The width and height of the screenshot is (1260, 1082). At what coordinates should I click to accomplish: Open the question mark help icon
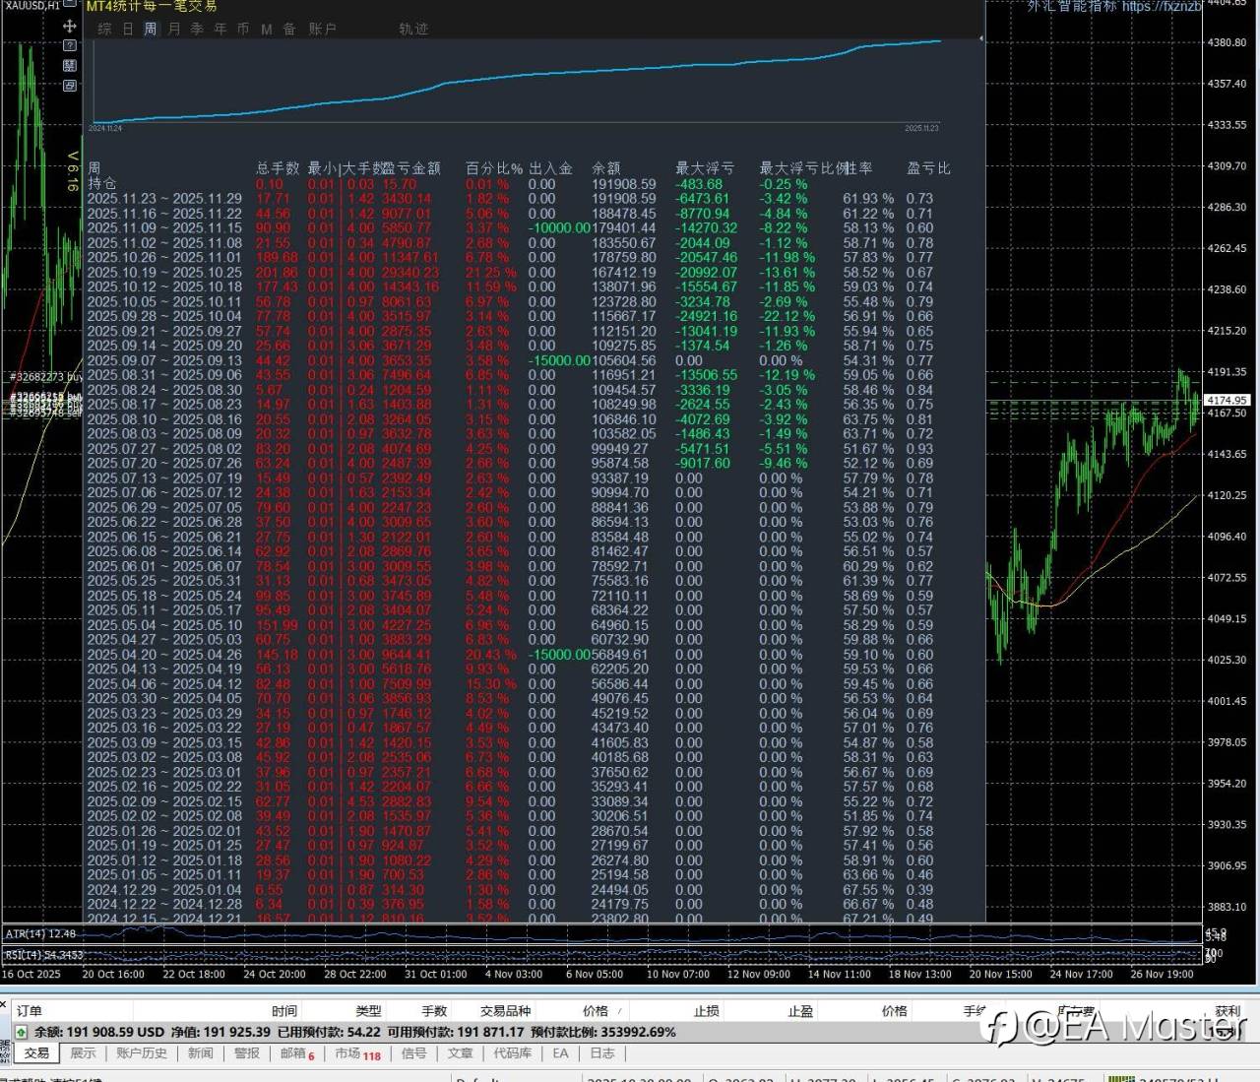tap(70, 45)
